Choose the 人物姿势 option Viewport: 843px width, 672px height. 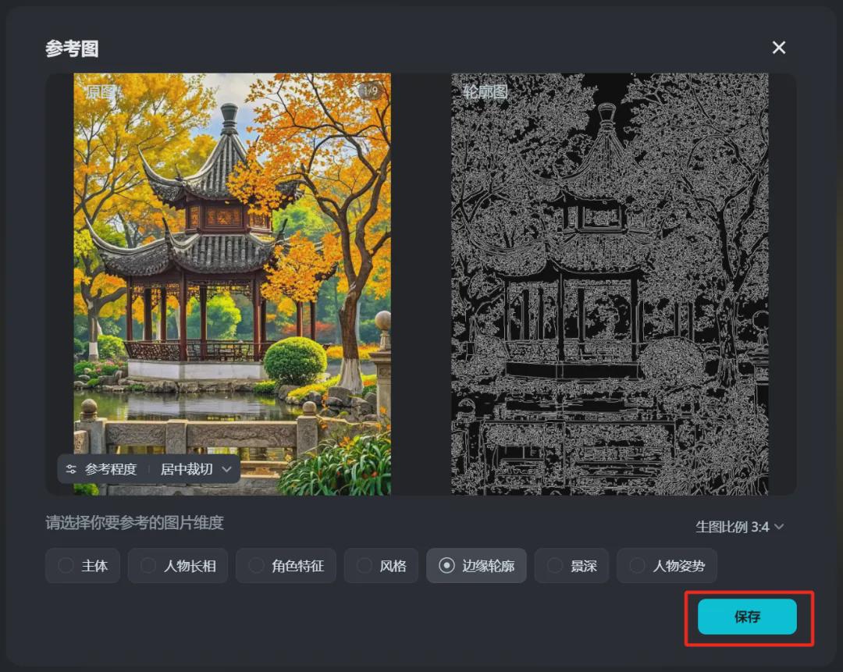[667, 565]
